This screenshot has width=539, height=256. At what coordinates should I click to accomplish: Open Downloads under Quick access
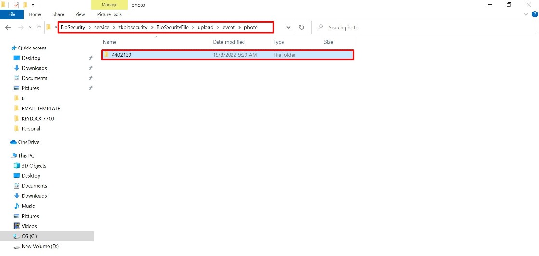coord(34,68)
